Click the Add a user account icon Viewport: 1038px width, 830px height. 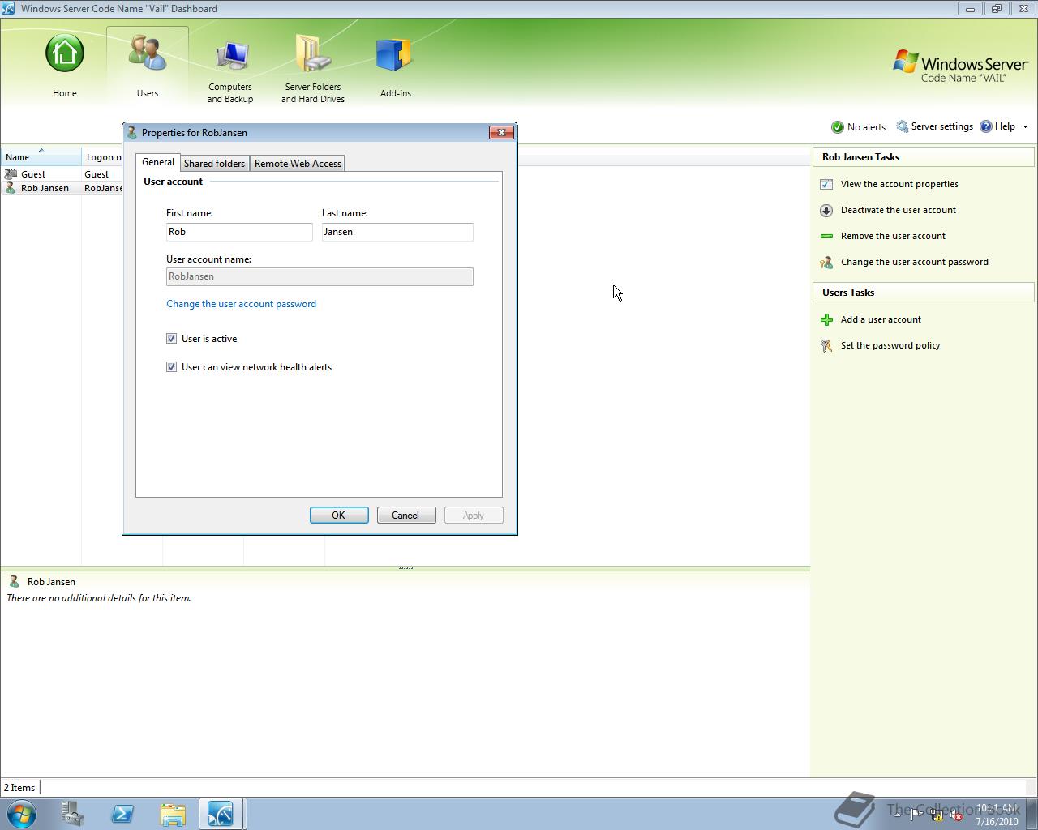coord(826,319)
